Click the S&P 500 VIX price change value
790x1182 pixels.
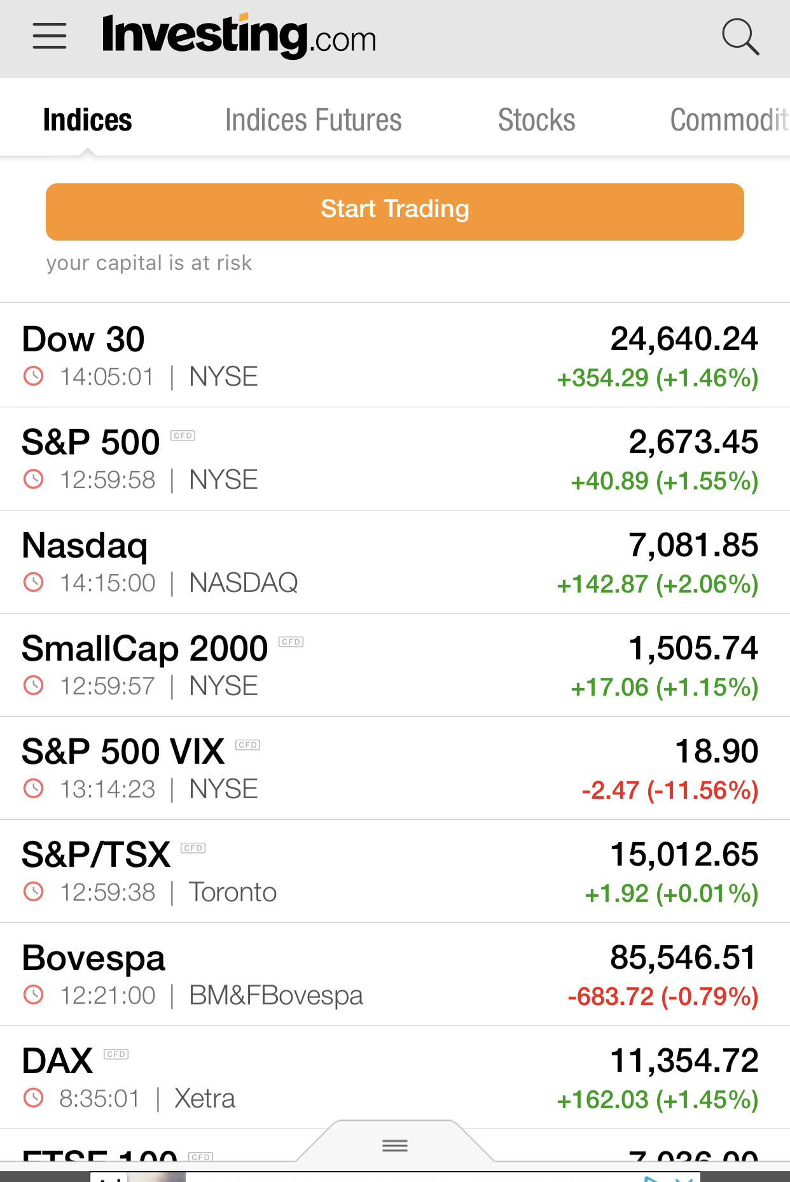pyautogui.click(x=670, y=791)
